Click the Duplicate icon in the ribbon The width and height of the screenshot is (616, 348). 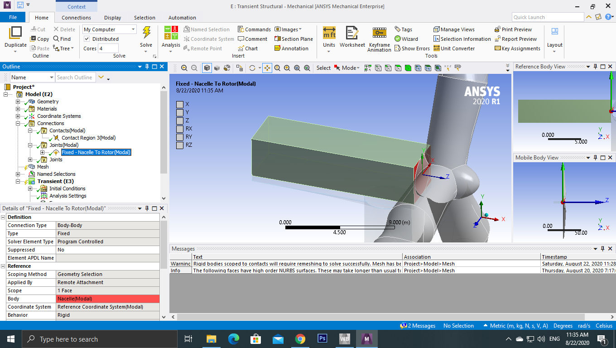(x=15, y=34)
